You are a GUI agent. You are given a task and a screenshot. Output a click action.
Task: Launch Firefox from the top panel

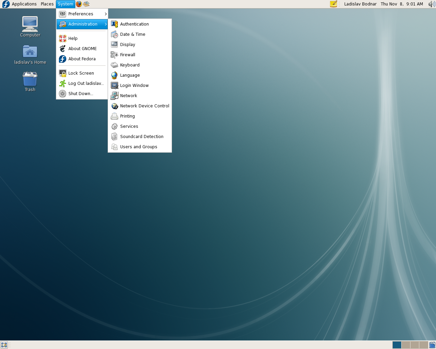[x=79, y=4]
